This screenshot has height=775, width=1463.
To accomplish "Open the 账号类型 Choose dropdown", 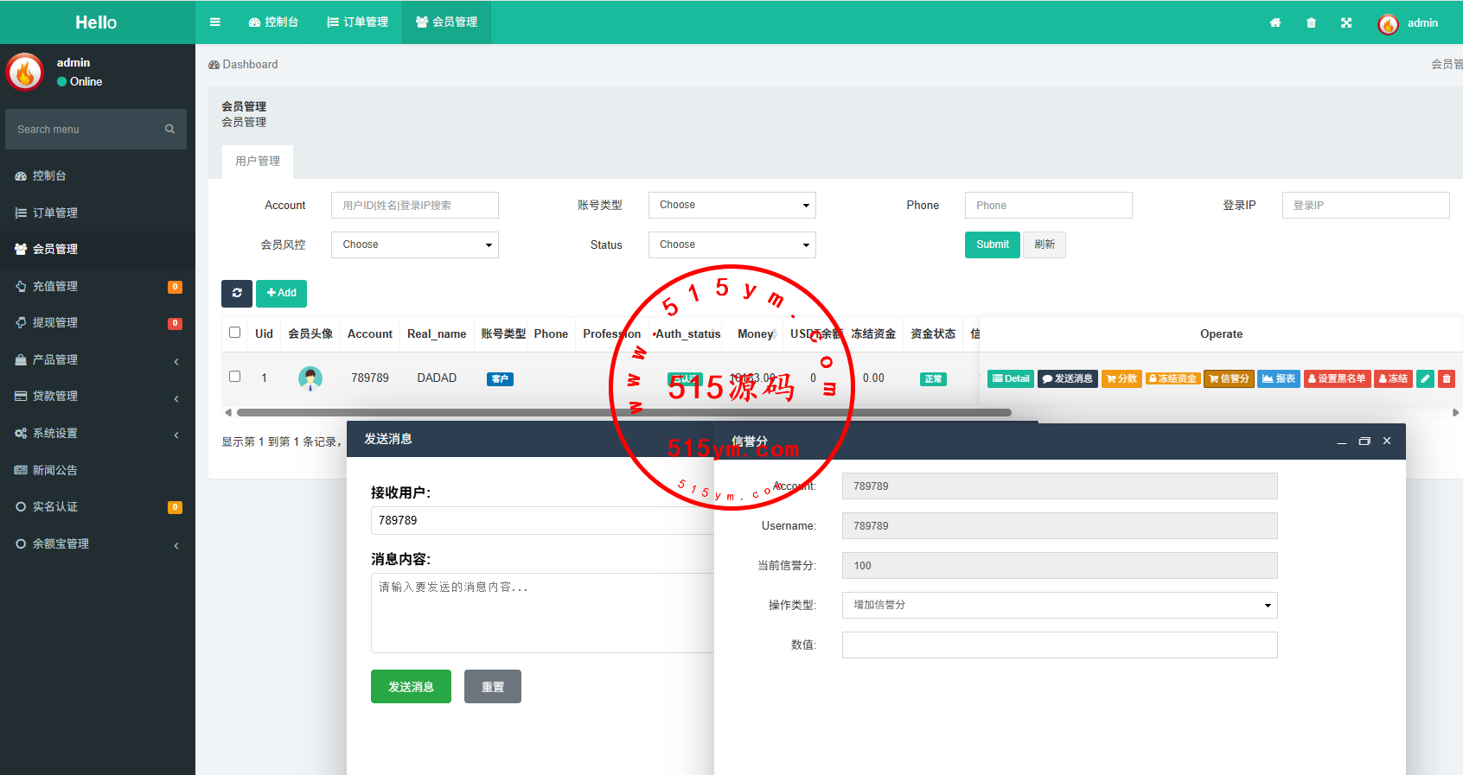I will [731, 205].
